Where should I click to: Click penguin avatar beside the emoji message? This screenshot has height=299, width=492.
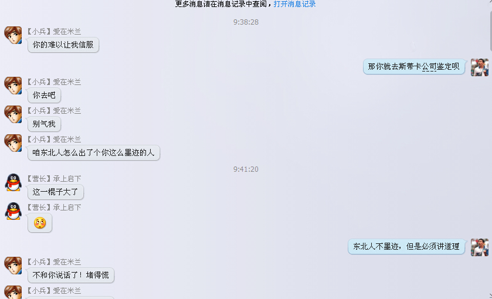pyautogui.click(x=13, y=211)
